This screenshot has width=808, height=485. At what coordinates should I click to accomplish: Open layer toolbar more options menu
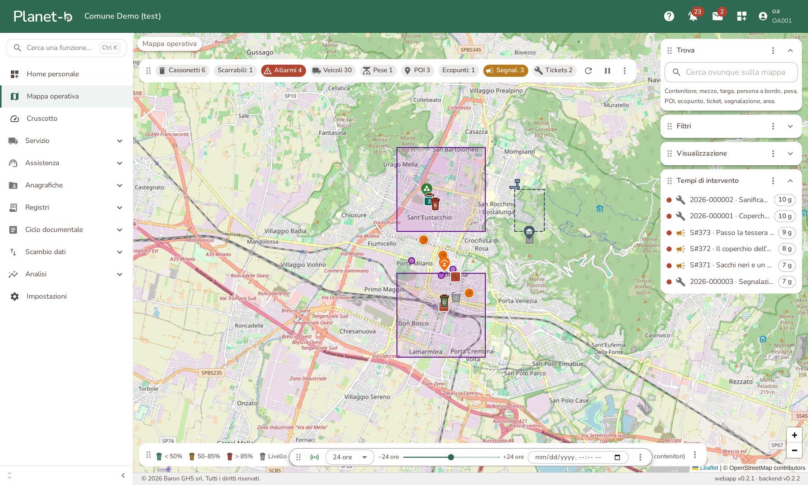(x=624, y=71)
